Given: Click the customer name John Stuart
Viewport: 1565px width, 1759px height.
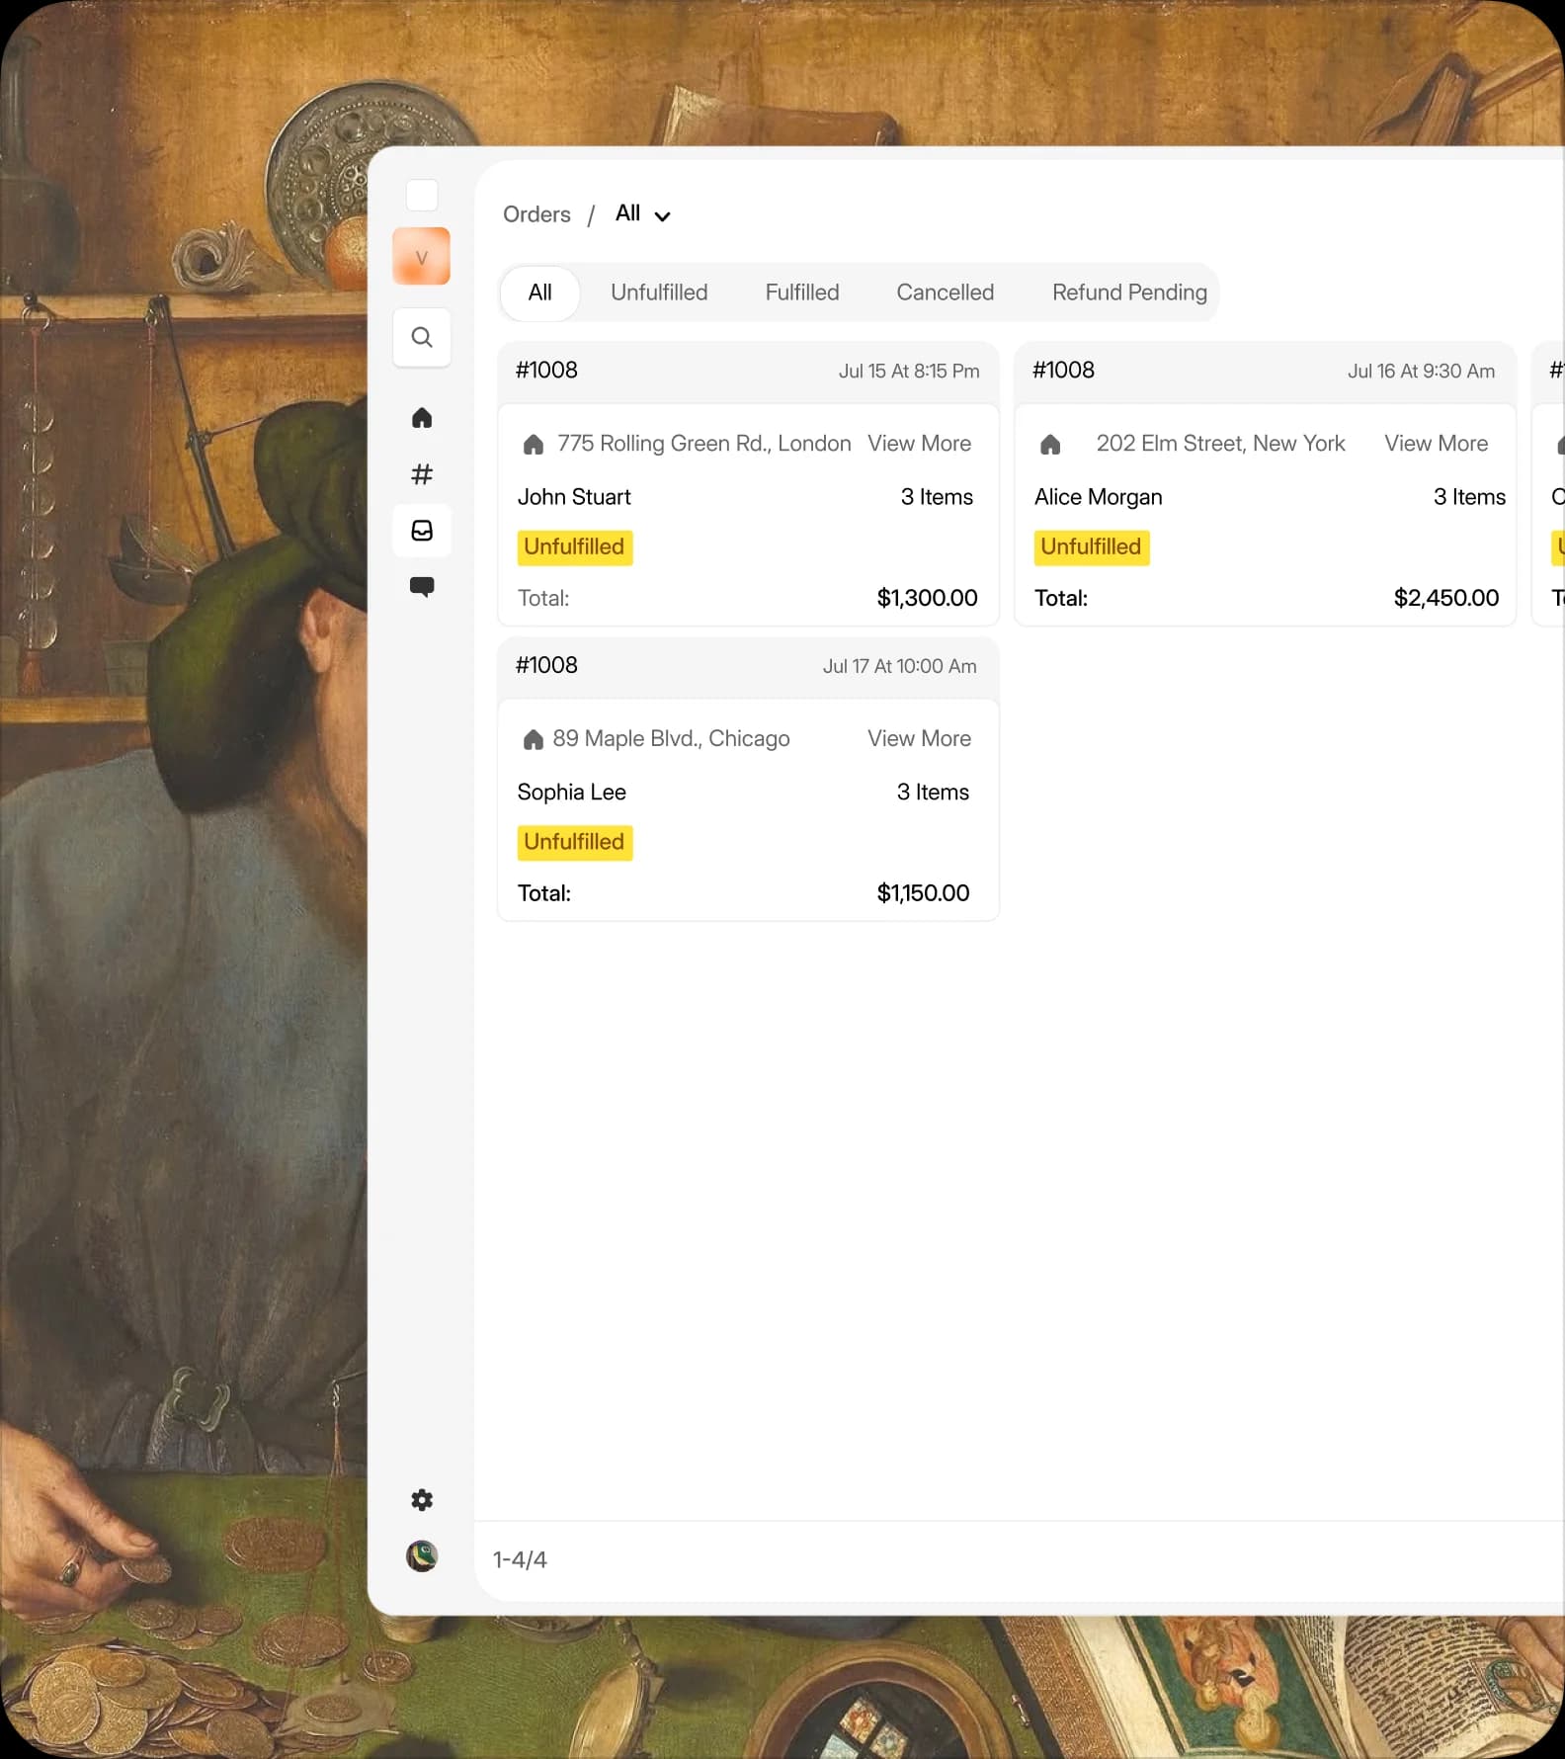Looking at the screenshot, I should 574,497.
